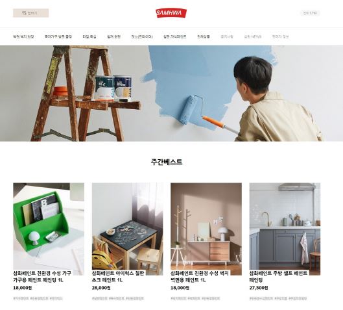Open the SAMHWA logo homepage link
Viewport: 343px width, 310px height.
[171, 13]
